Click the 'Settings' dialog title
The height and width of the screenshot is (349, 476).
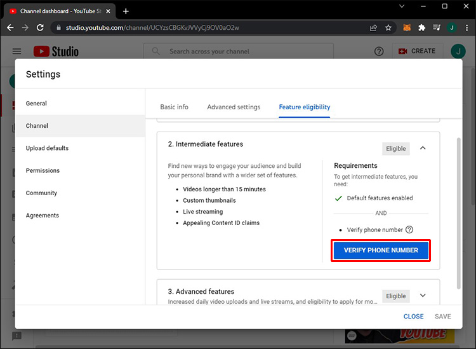tap(43, 74)
